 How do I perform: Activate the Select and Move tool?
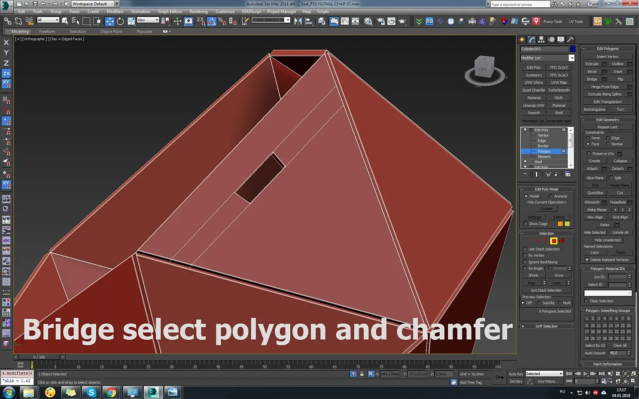[x=110, y=21]
